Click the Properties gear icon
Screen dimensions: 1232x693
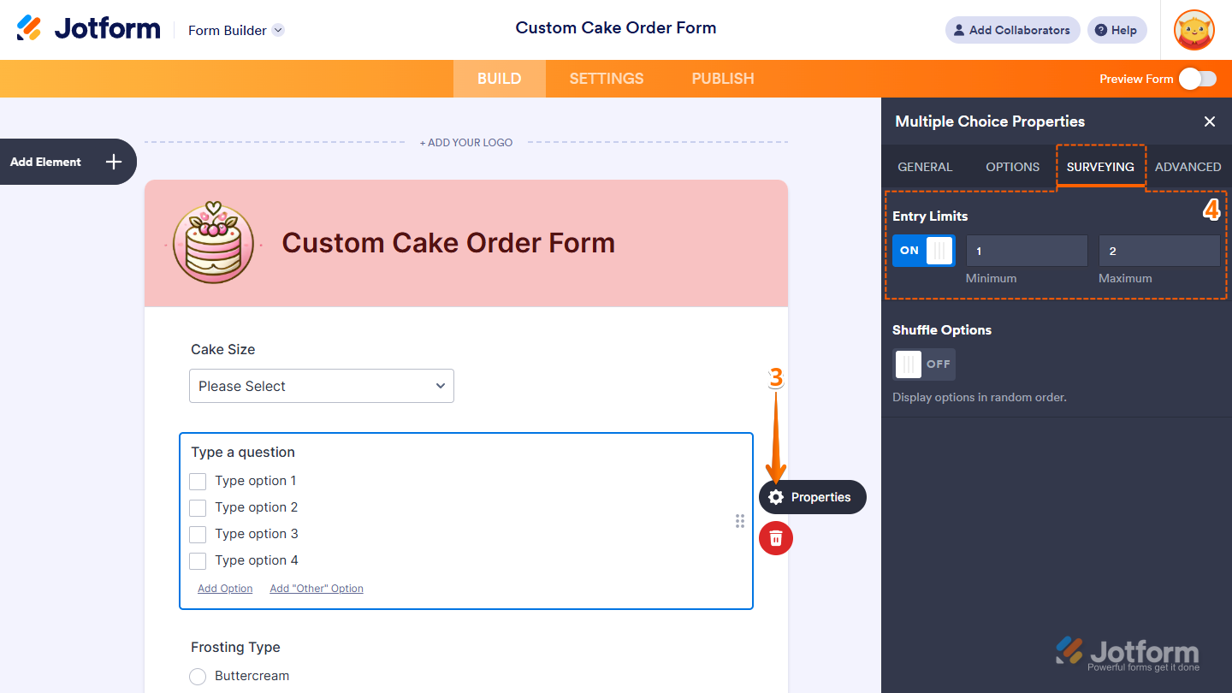776,497
